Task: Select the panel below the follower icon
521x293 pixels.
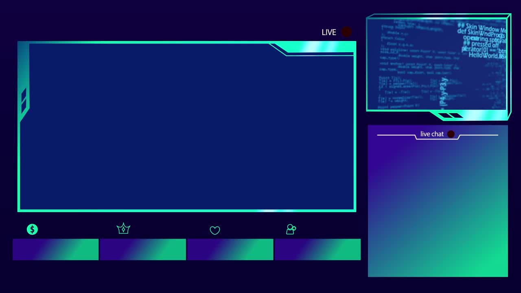Action: (x=317, y=249)
